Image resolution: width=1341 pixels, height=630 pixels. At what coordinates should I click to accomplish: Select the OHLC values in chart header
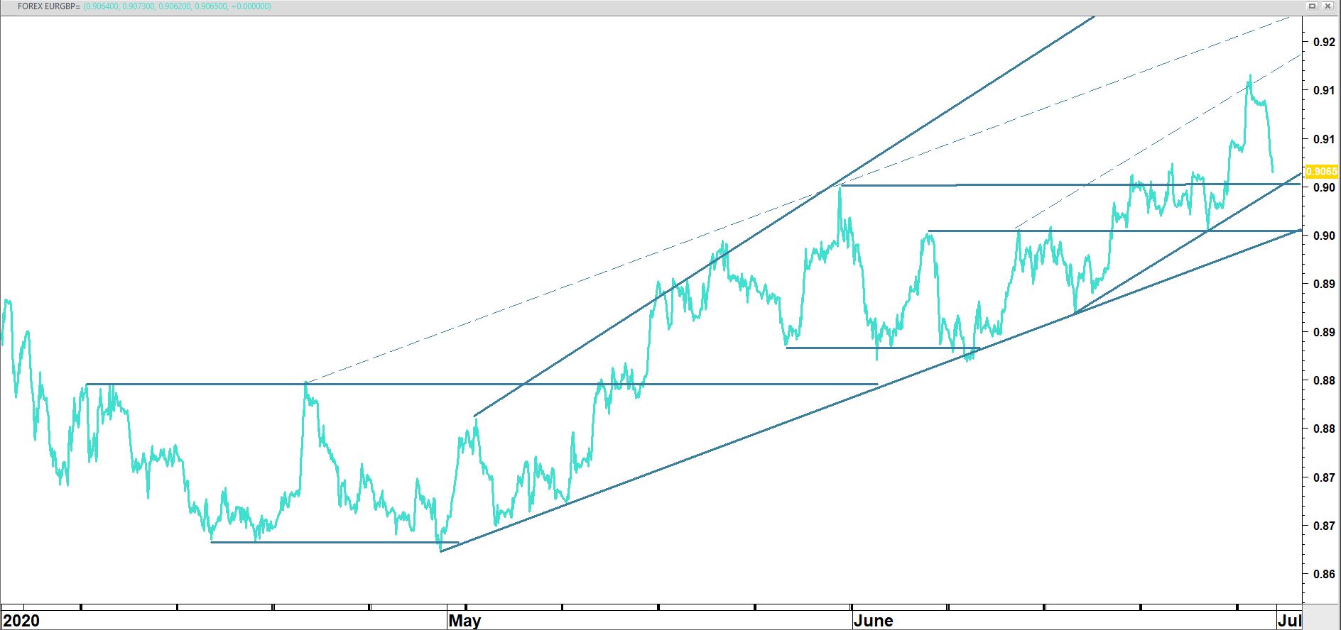(x=177, y=6)
